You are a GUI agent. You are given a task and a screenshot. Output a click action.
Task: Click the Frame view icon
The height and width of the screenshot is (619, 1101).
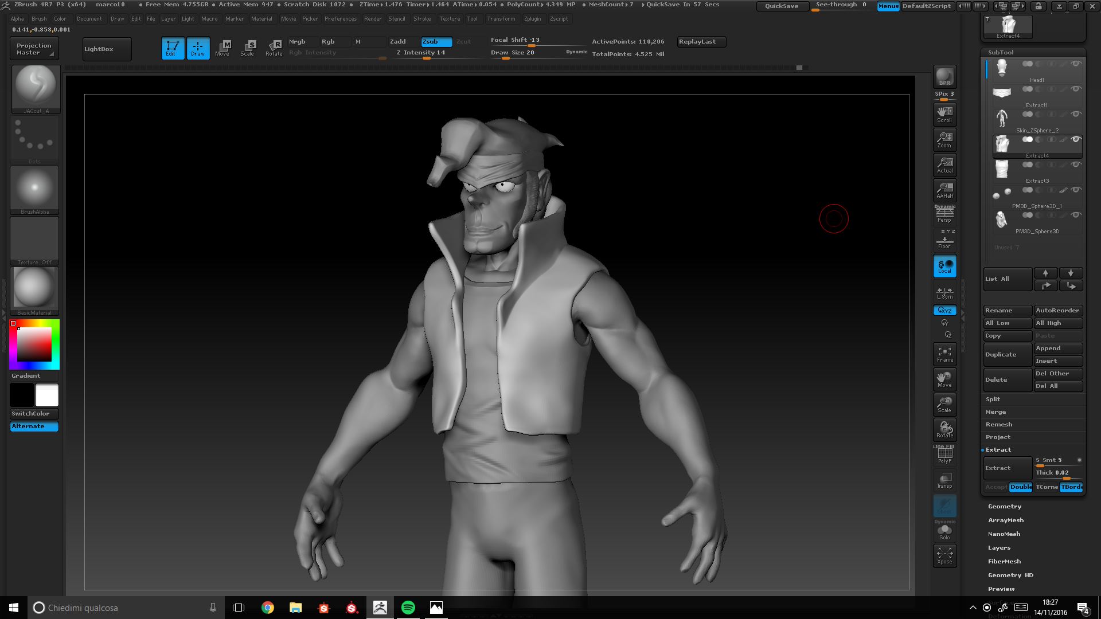point(944,354)
